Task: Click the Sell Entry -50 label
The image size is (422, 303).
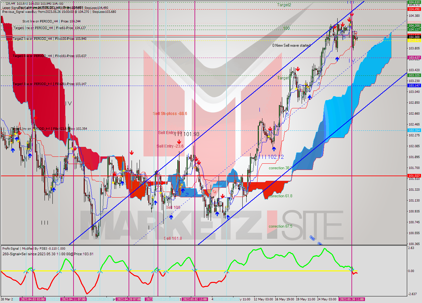Action: coord(170,133)
